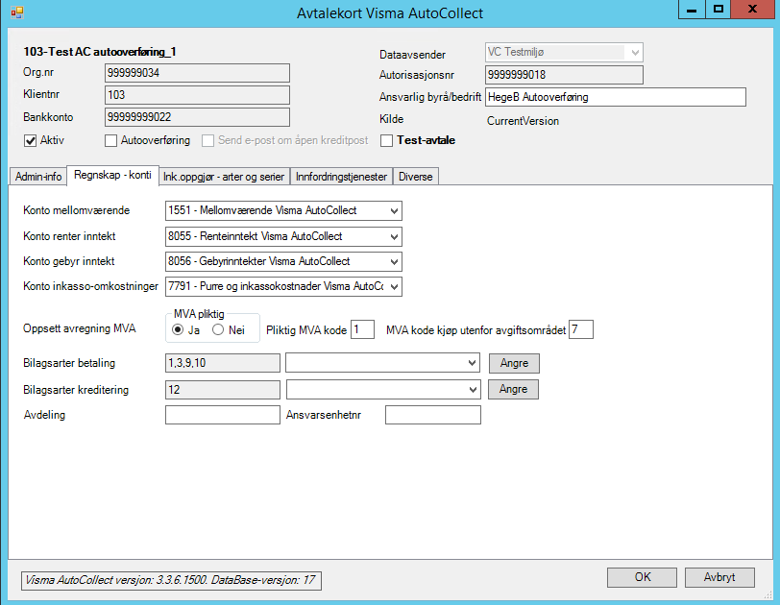This screenshot has width=780, height=605.
Task: Go to the Innfordringstjenester tab
Action: (341, 177)
